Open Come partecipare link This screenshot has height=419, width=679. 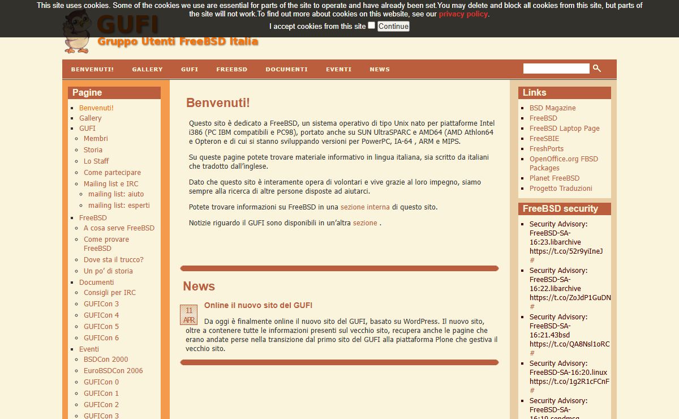[x=112, y=173]
